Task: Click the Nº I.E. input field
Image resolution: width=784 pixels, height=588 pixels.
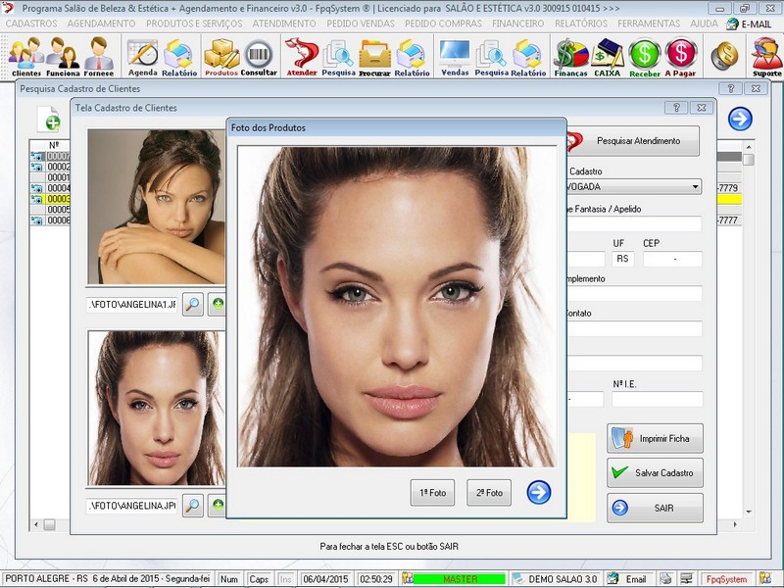Action: pos(658,399)
